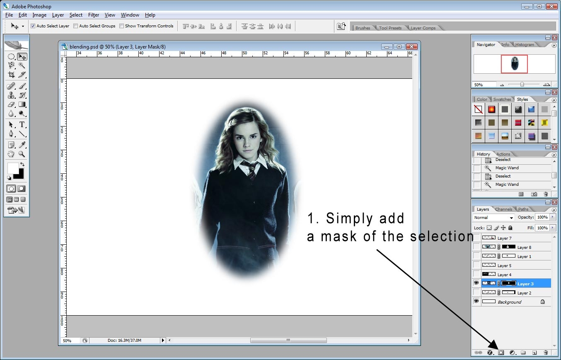Add a layer style via fx button

pos(490,353)
